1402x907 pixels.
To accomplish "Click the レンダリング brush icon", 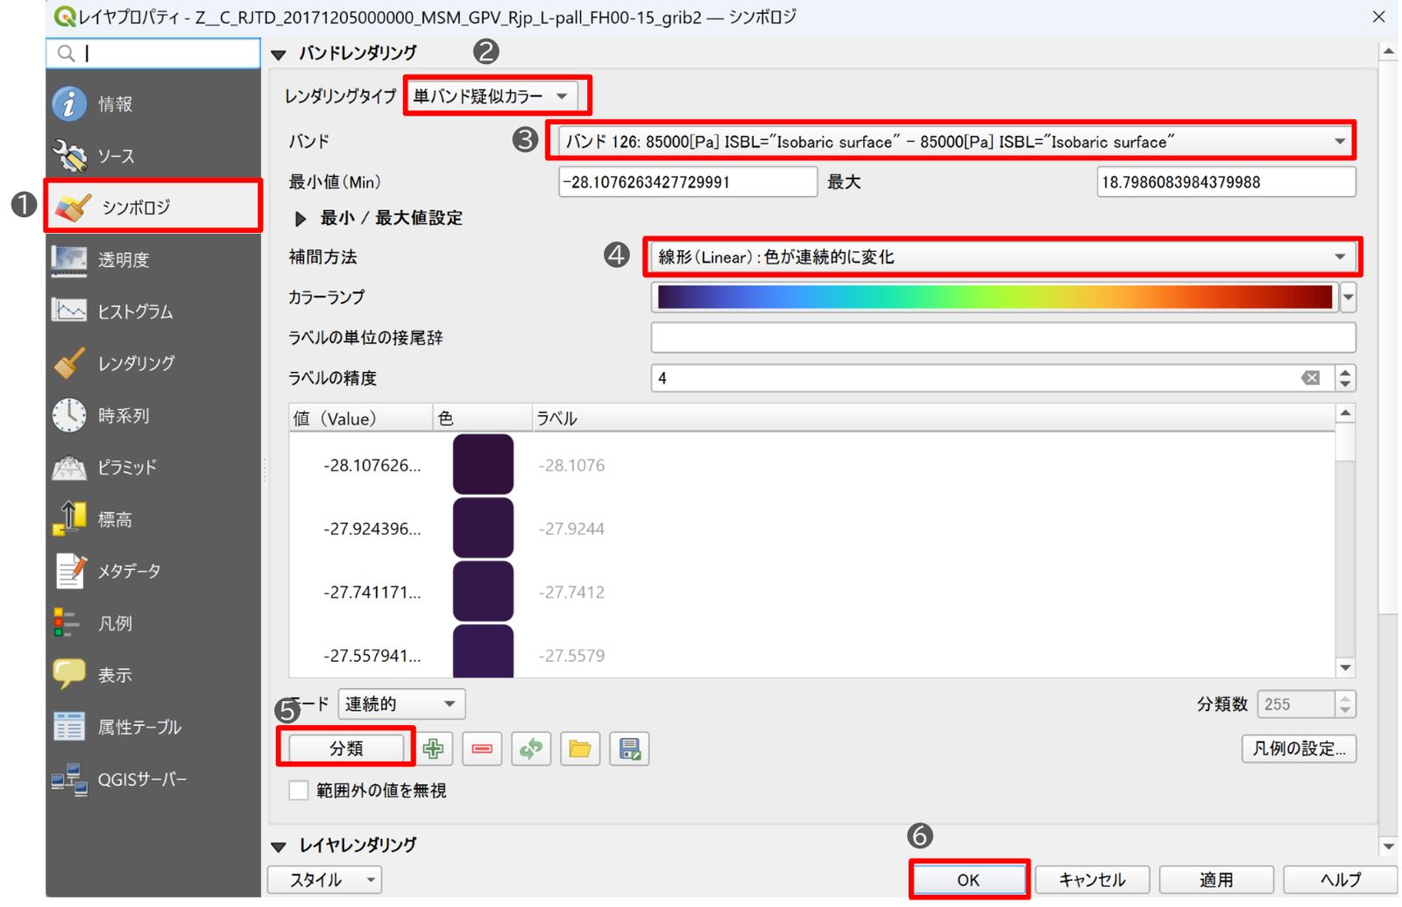I will click(x=69, y=363).
